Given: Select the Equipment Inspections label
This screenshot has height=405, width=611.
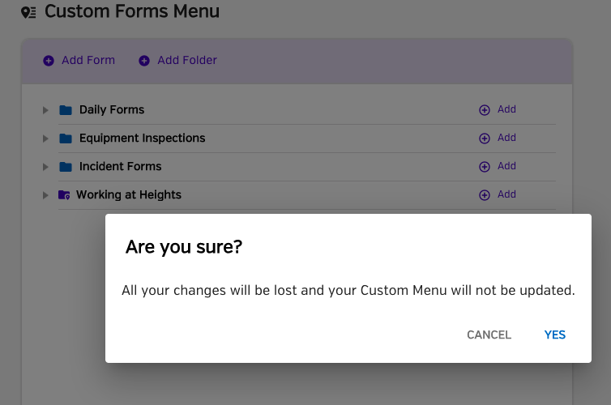Looking at the screenshot, I should (143, 139).
